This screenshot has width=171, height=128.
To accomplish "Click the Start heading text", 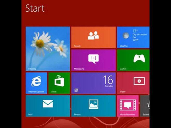I will click(35, 8).
